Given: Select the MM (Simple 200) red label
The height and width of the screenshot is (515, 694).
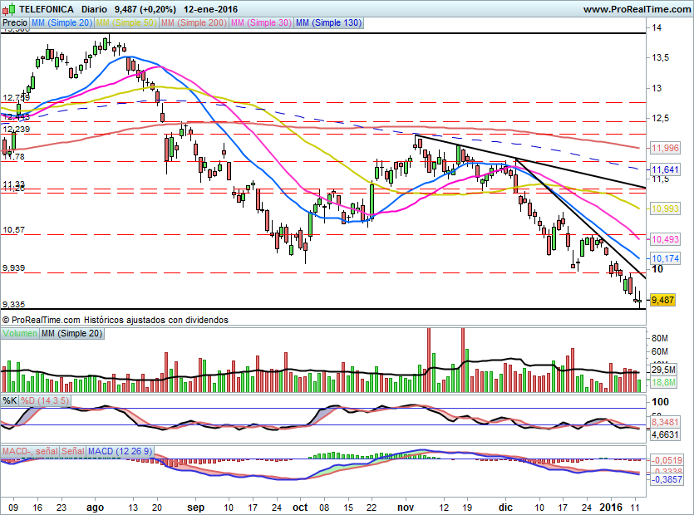Looking at the screenshot, I should [194, 22].
